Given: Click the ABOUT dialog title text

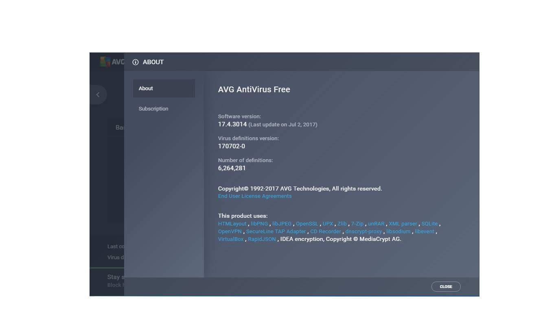Looking at the screenshot, I should tap(153, 62).
